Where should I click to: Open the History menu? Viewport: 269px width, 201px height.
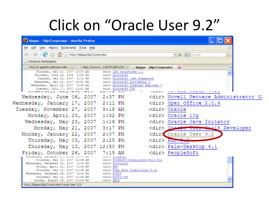coord(53,48)
